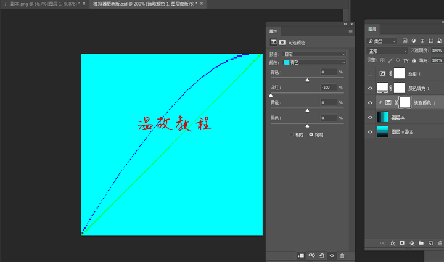This screenshot has width=444, height=262.
Task: Select the 绝对 (absolute) radio button
Action: tap(311, 134)
